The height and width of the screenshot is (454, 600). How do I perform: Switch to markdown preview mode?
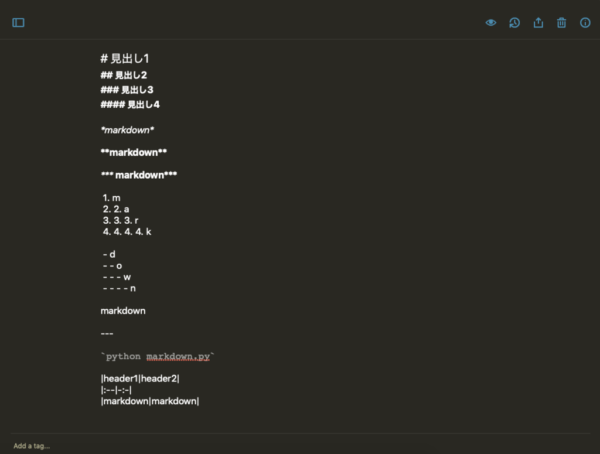[490, 22]
